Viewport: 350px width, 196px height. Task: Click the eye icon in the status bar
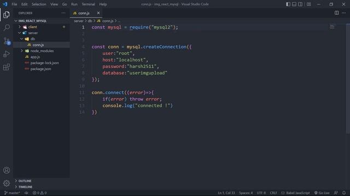(26, 193)
